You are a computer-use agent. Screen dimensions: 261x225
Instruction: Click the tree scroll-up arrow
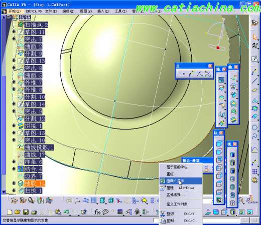coord(4,17)
